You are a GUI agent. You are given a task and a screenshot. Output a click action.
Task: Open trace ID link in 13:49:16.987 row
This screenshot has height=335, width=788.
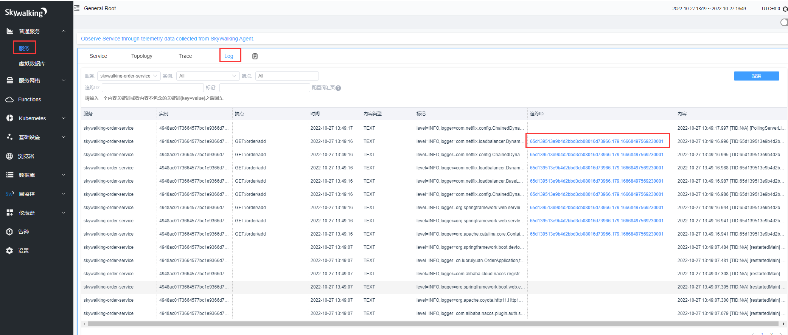pos(597,181)
